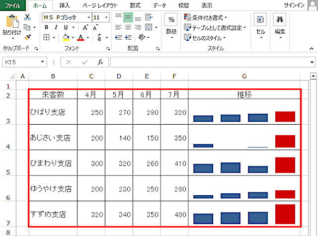Click サインイン to sign in

302,5
